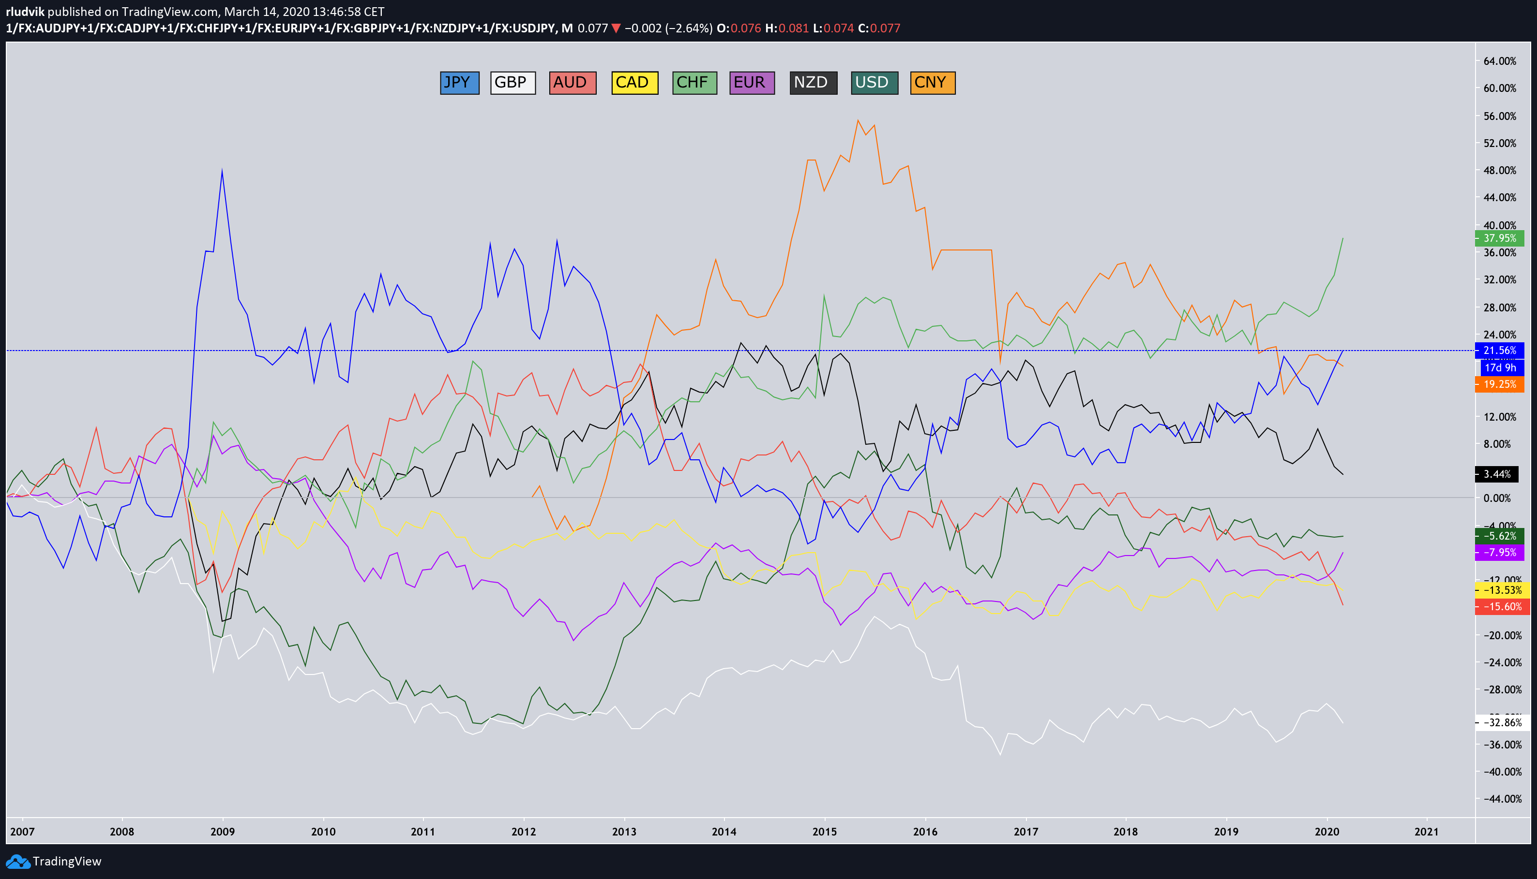Click the 2009 label on time axis

pos(222,832)
